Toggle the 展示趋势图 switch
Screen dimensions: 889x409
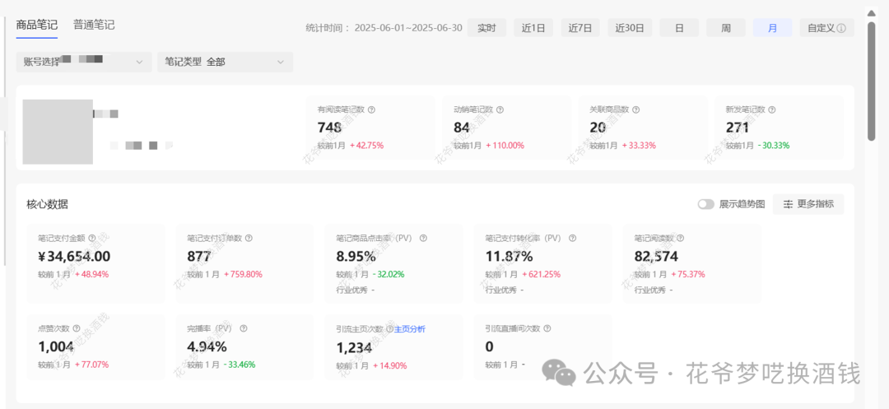pyautogui.click(x=706, y=204)
